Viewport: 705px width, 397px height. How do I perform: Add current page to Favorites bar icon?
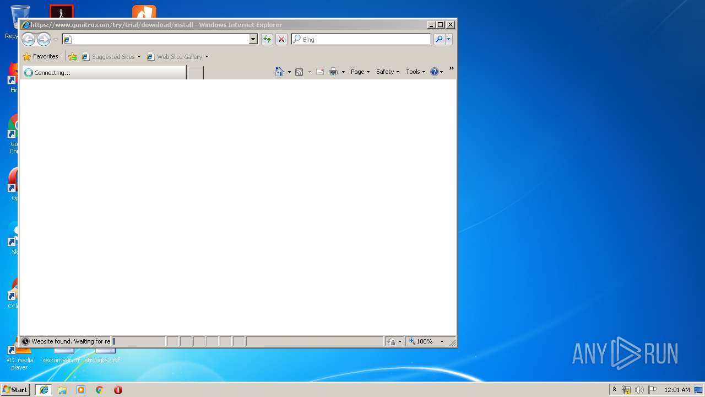73,56
